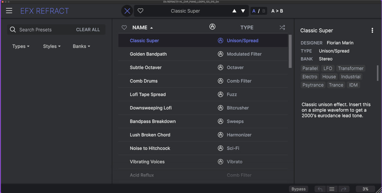Open the history list icon in bottom bar
Viewport: 382px width, 193px height.
click(332, 189)
